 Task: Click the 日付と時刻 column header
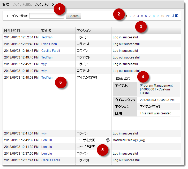[21, 31]
